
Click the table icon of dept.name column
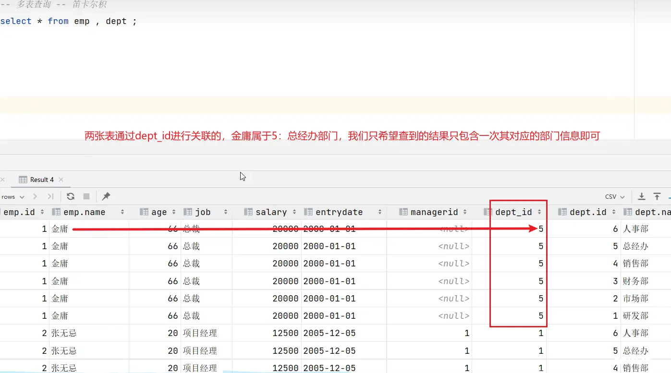tap(628, 212)
